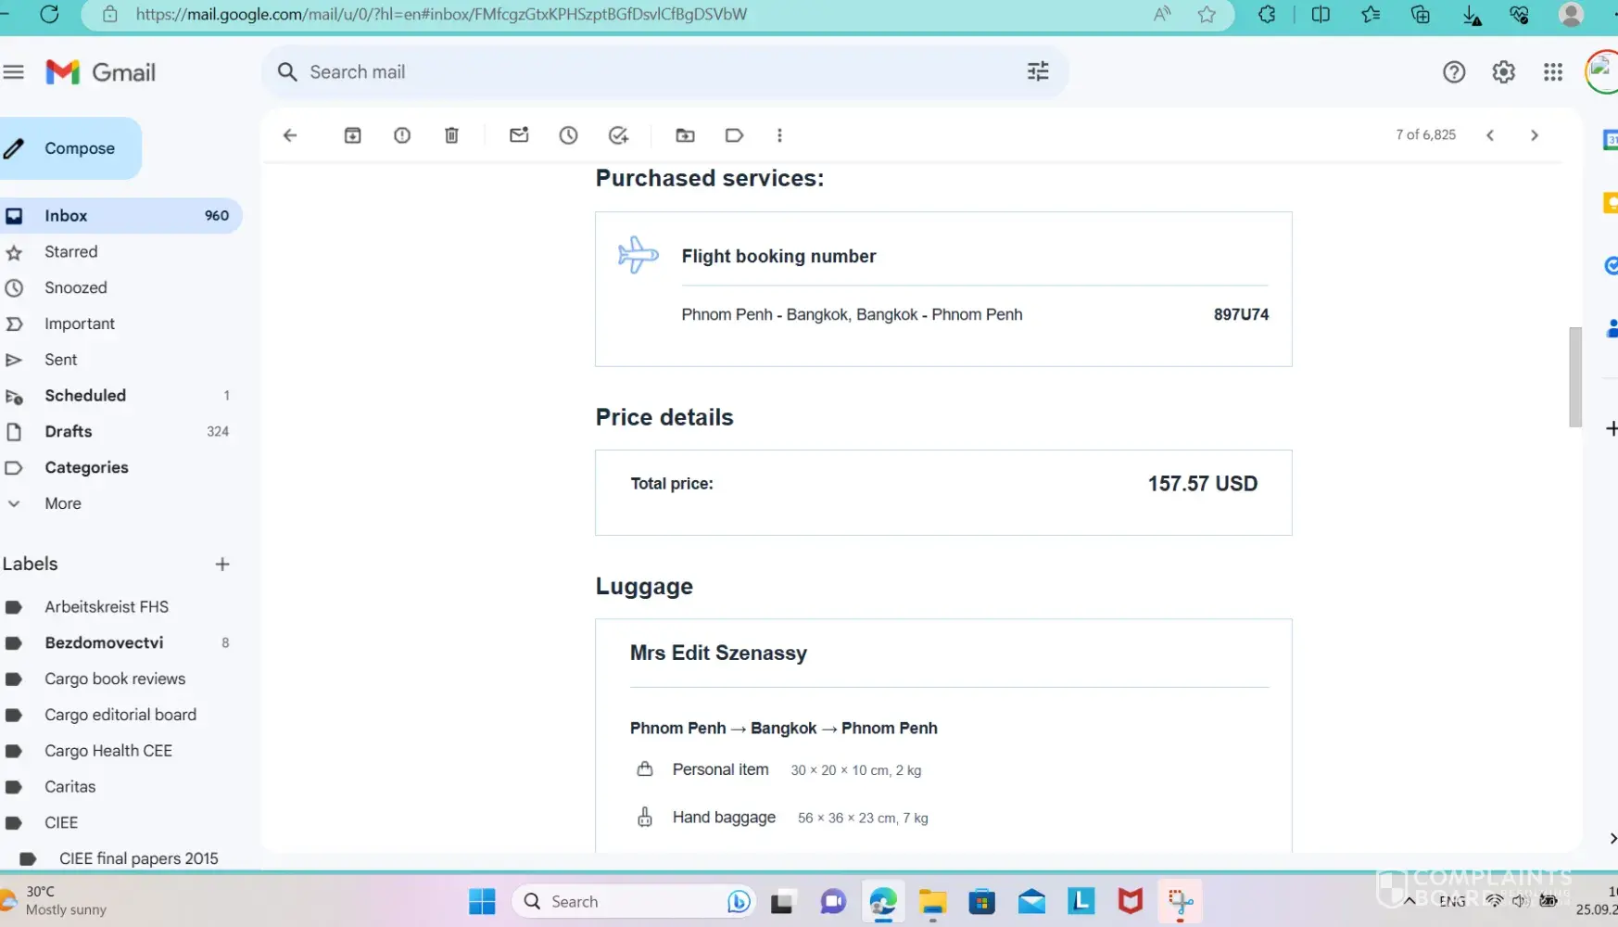Show the newer email
This screenshot has width=1618, height=927.
pos(1490,135)
